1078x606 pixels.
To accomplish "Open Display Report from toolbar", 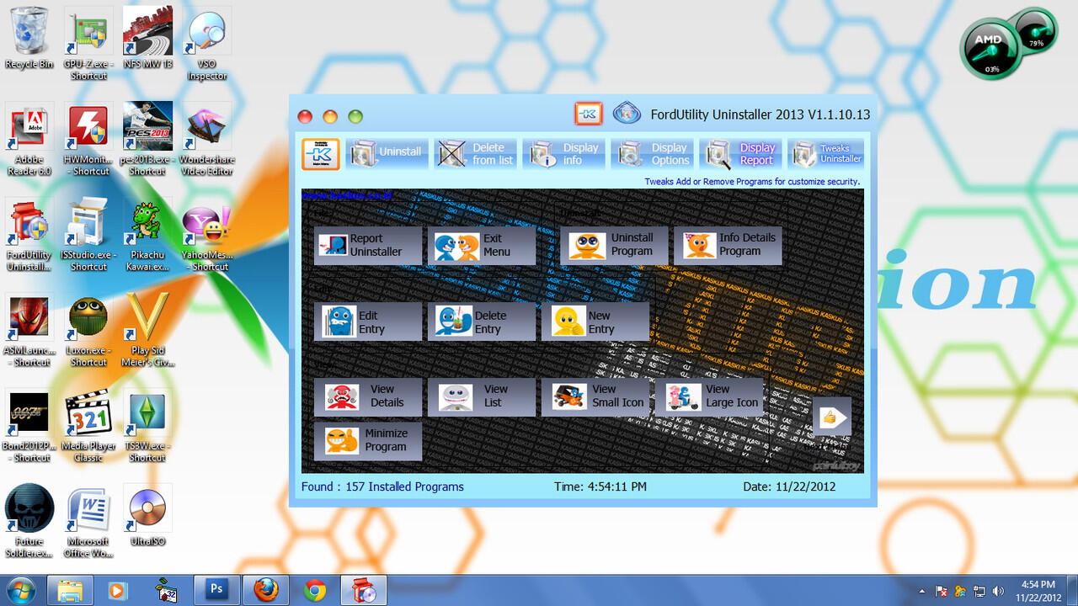I will tap(740, 153).
